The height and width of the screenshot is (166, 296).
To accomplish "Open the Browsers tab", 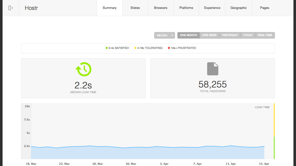I will pyautogui.click(x=161, y=8).
